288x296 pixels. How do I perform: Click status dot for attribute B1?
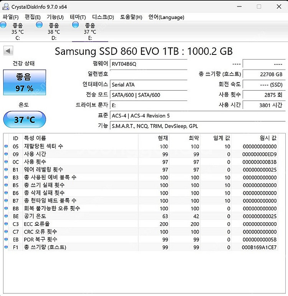point(6,170)
